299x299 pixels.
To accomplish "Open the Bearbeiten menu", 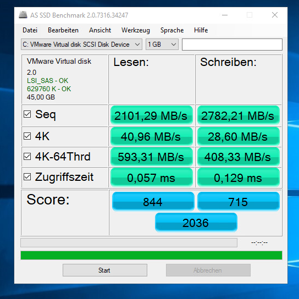I will click(63, 30).
